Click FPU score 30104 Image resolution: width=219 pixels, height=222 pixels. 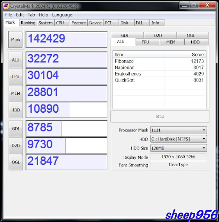pyautogui.click(x=67, y=76)
